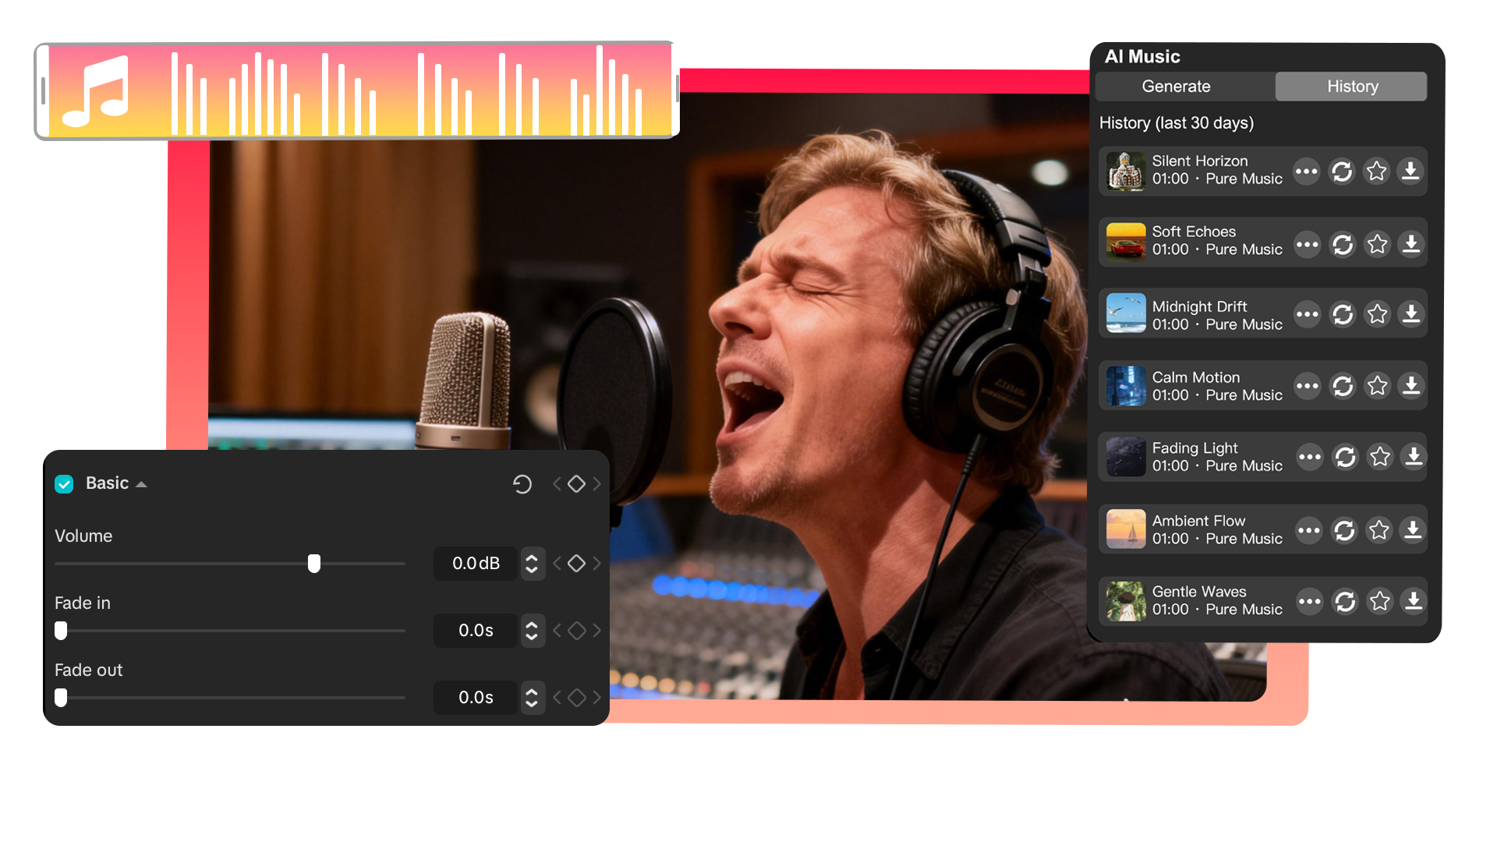Switch to the History tab
1497x842 pixels.
click(x=1351, y=86)
